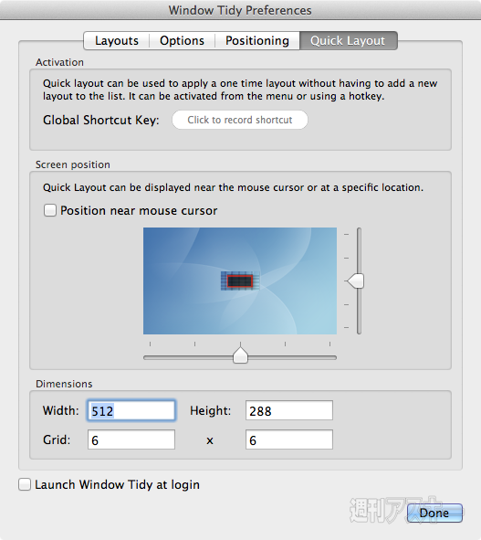Click the Done button
The width and height of the screenshot is (481, 540).
tap(434, 514)
